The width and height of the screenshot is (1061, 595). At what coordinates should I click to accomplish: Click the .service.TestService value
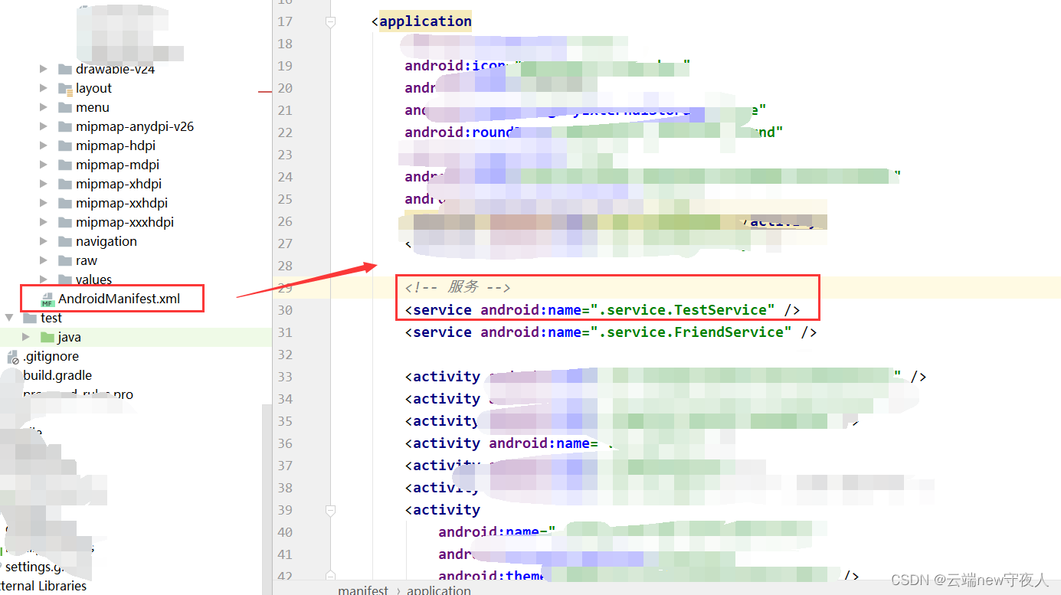683,310
